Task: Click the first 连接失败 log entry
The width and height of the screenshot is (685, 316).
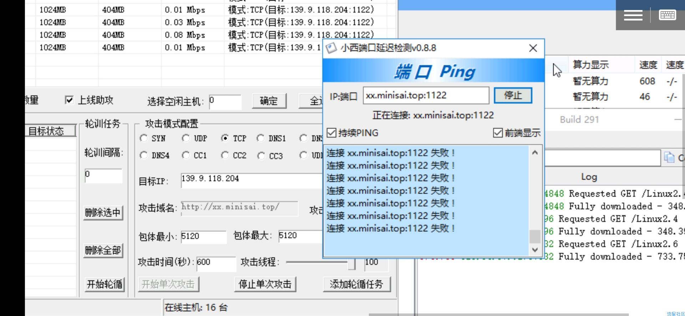Action: pos(391,153)
